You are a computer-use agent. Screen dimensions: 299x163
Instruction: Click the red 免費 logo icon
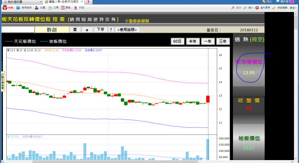click(x=5, y=7)
